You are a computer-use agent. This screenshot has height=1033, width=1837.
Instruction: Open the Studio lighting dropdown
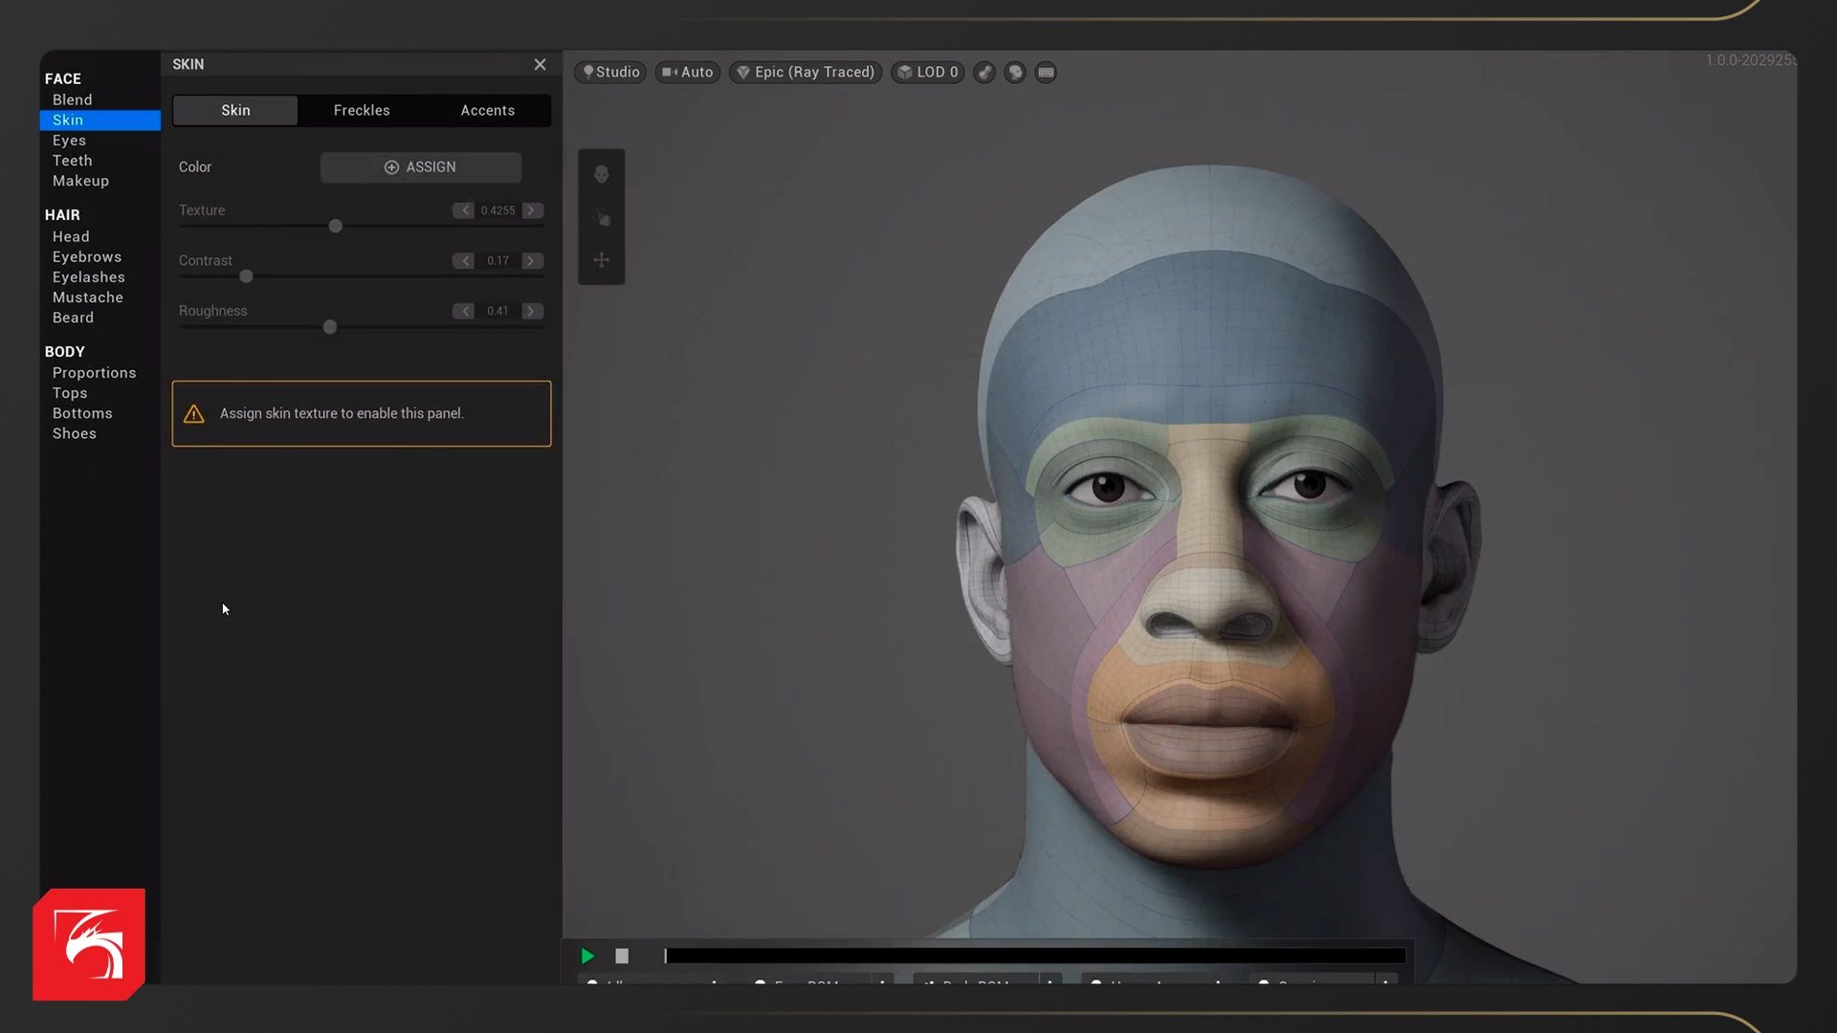coord(610,72)
